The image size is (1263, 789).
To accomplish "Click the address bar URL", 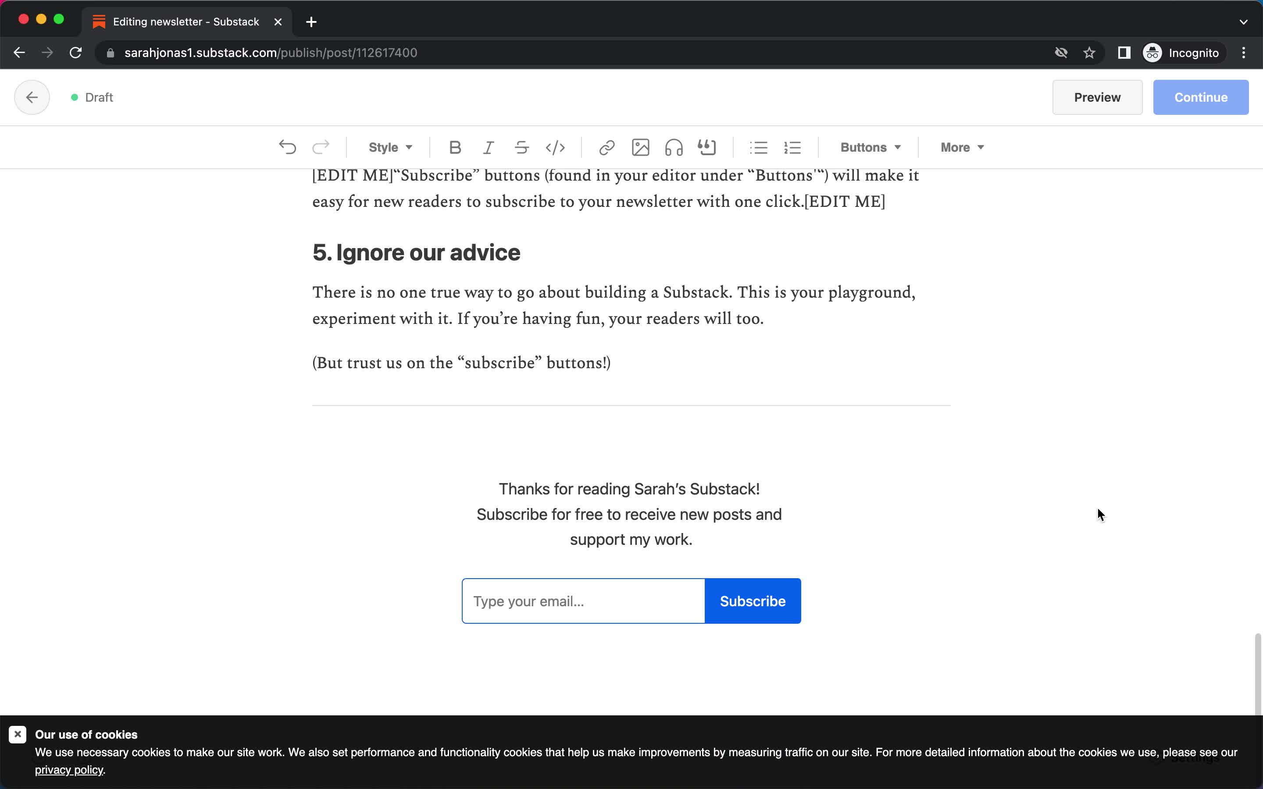I will pos(270,53).
